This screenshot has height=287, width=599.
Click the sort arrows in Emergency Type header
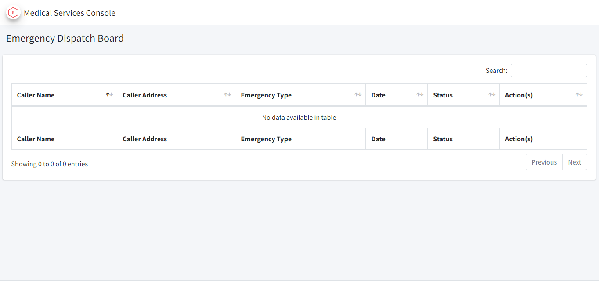[x=358, y=95]
